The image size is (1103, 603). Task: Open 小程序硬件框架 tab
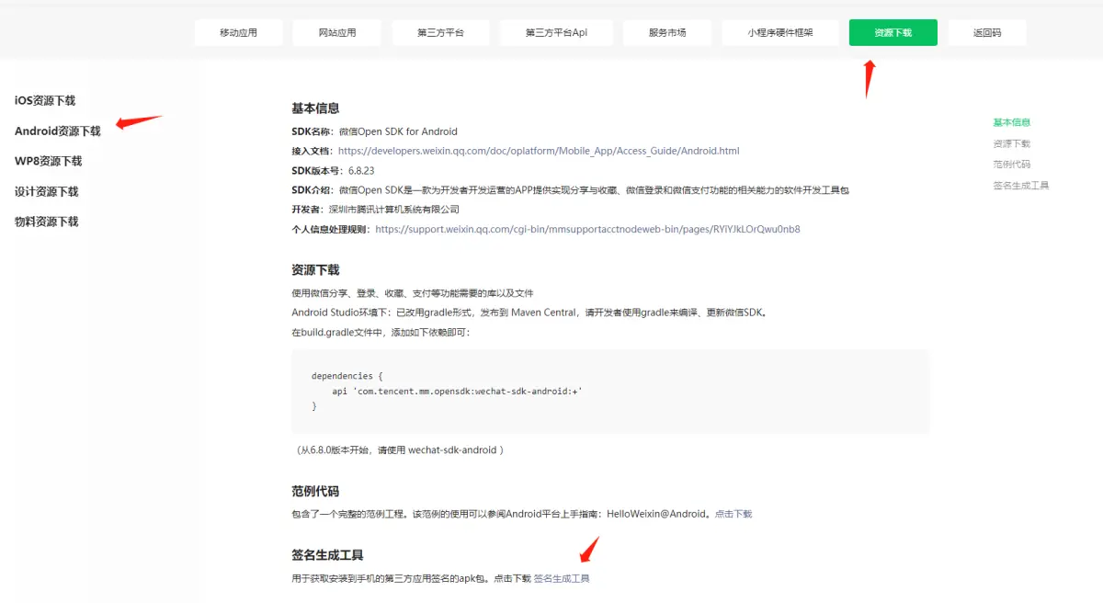click(x=780, y=32)
